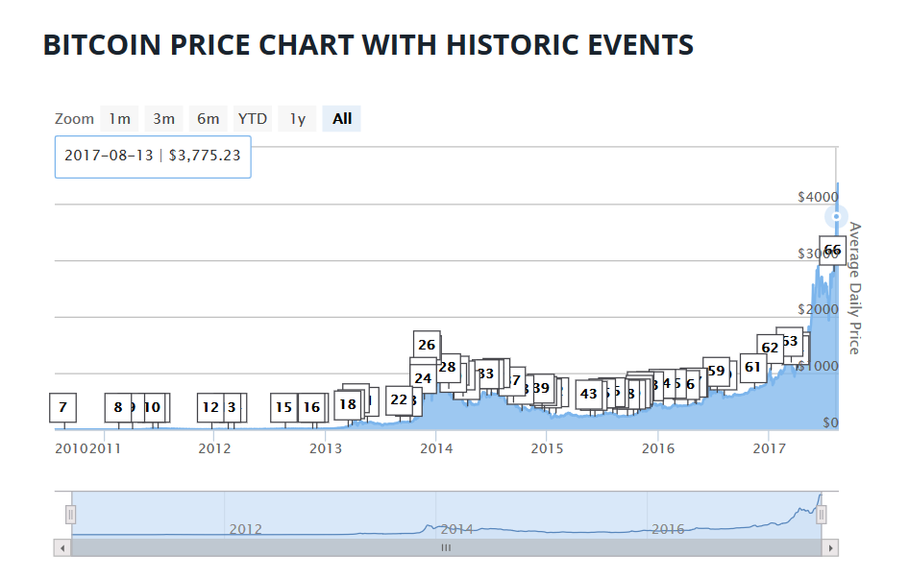Click the scrollbar right arrow
909x579 pixels.
point(830,547)
